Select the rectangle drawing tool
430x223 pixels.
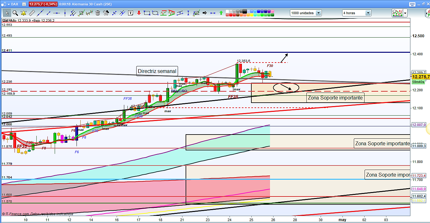click(x=147, y=13)
